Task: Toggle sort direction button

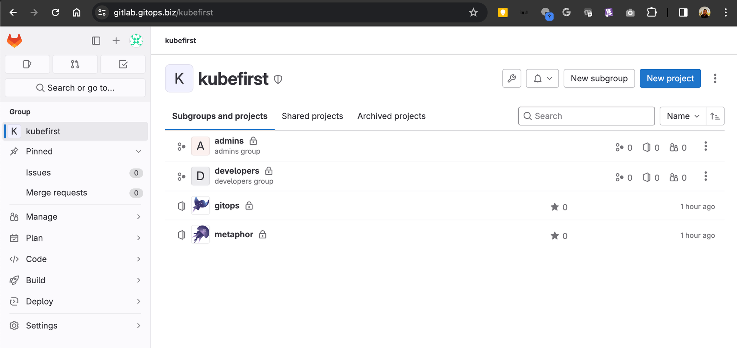Action: [715, 116]
